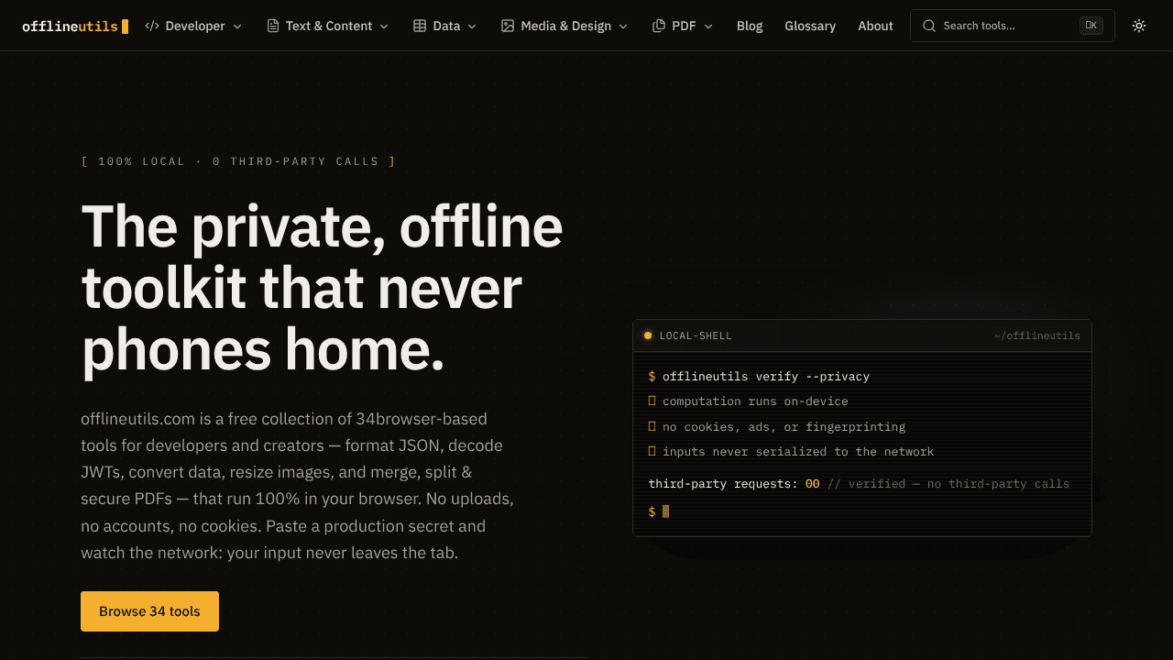
Task: Expand the Developer menu chevron
Action: pyautogui.click(x=237, y=26)
